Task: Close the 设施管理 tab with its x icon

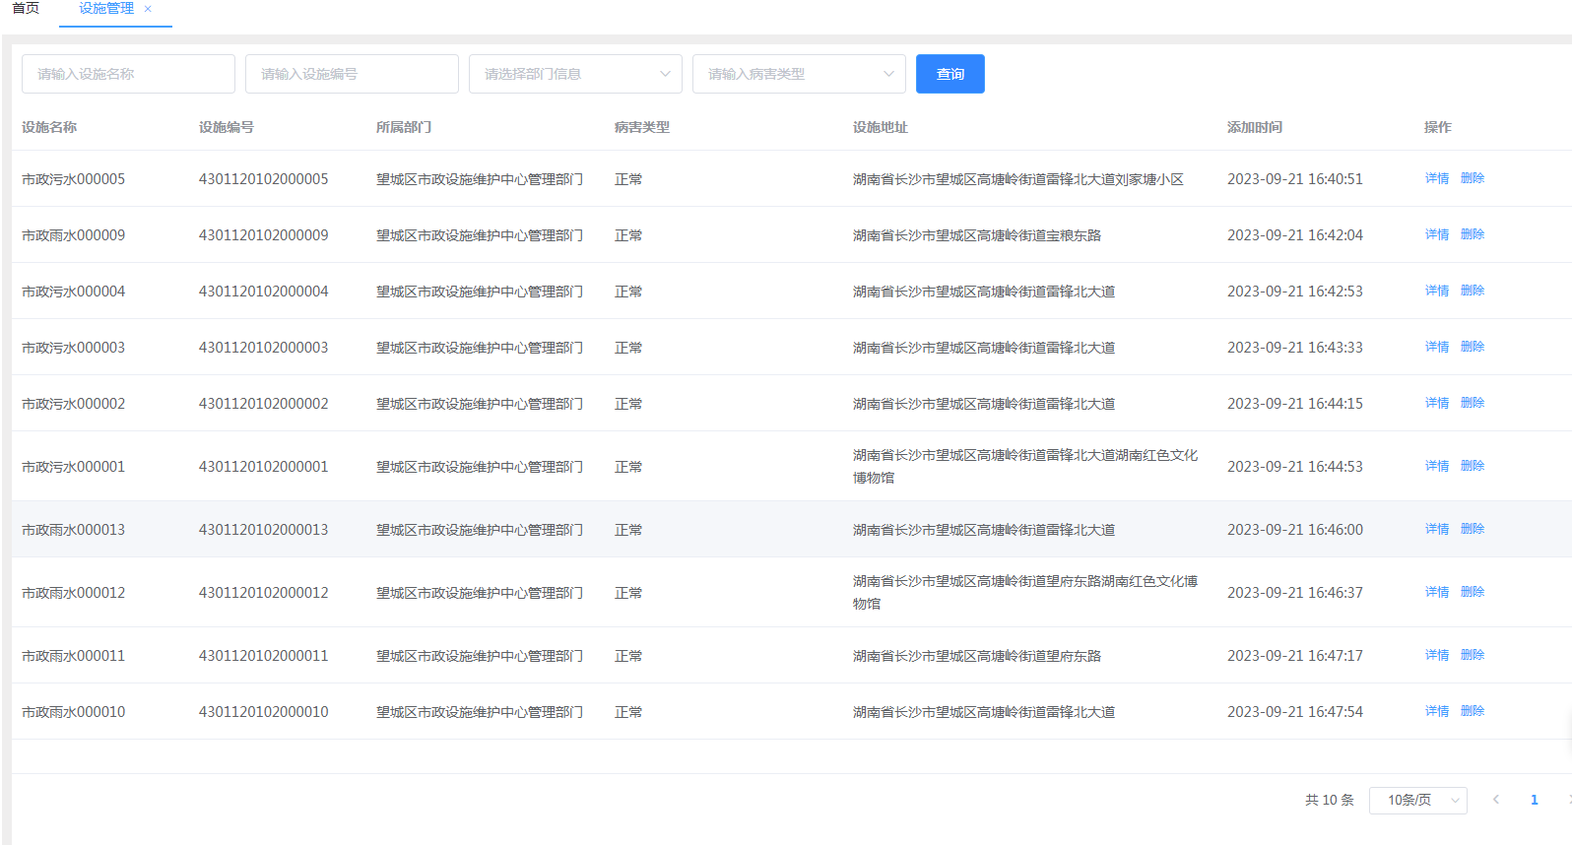Action: tap(148, 9)
